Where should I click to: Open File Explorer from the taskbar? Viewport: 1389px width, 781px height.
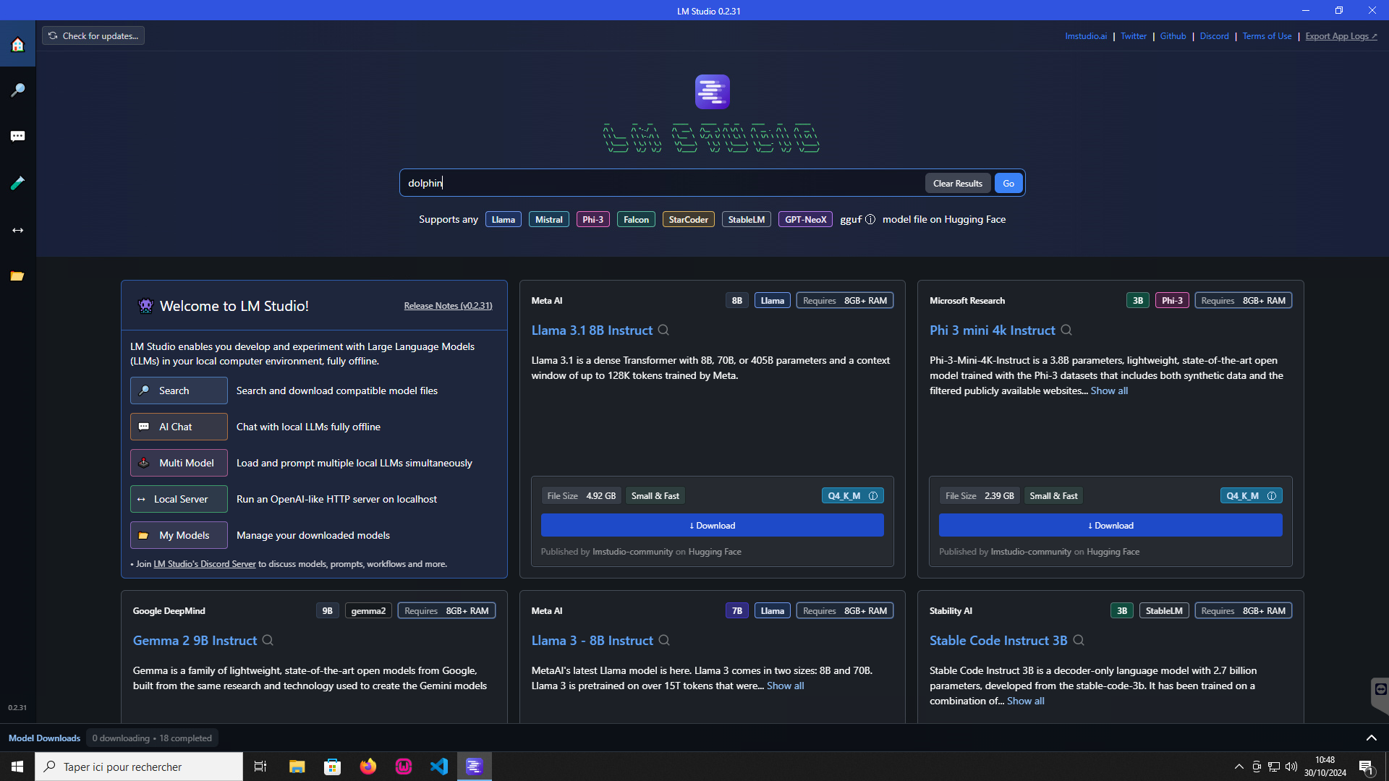pos(297,767)
